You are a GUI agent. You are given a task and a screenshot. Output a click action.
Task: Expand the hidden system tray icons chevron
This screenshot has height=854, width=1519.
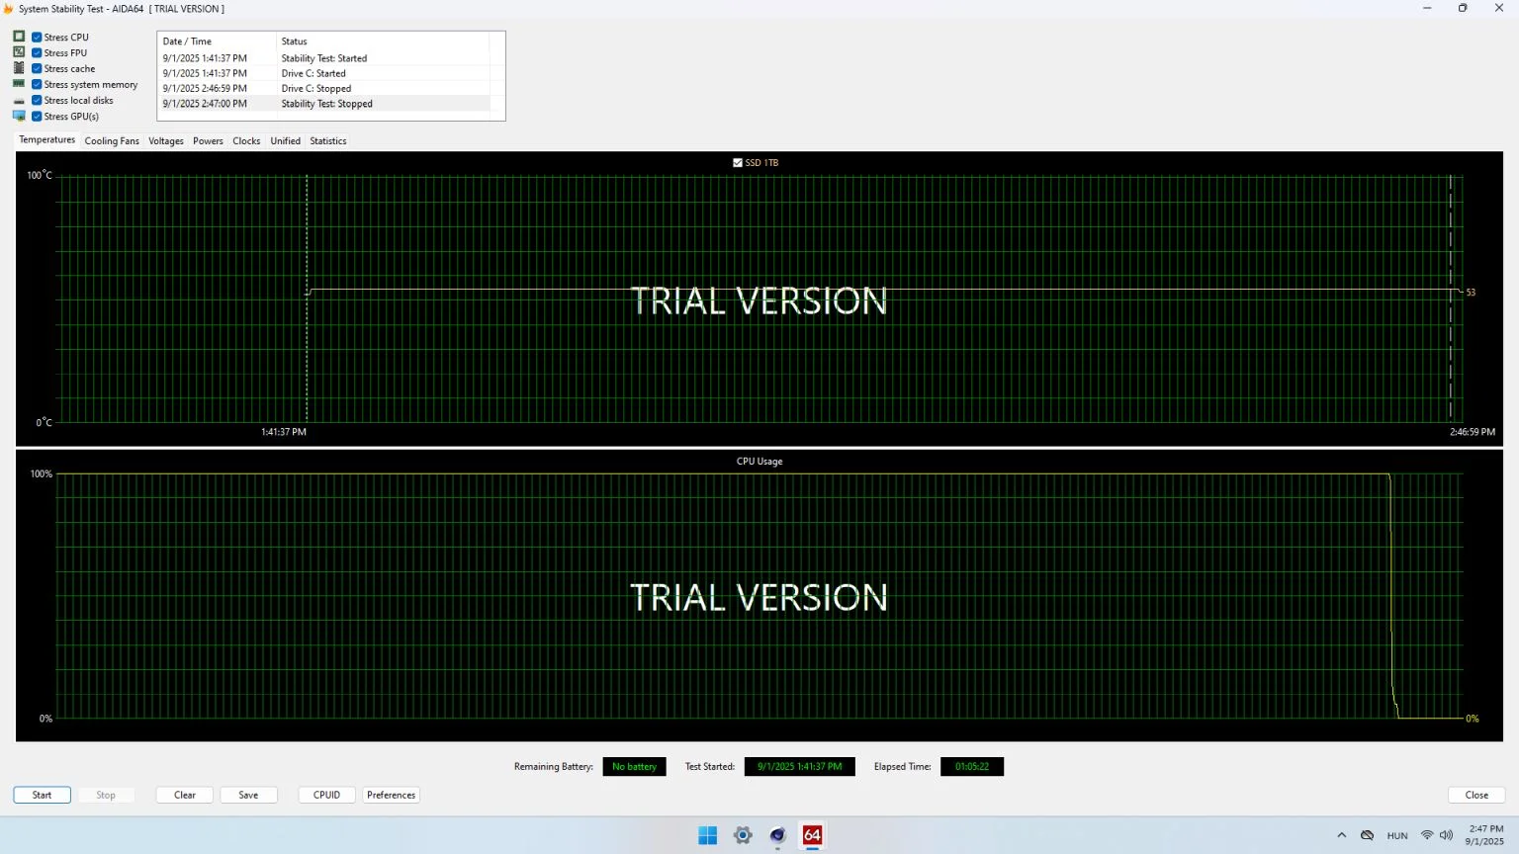click(x=1342, y=835)
